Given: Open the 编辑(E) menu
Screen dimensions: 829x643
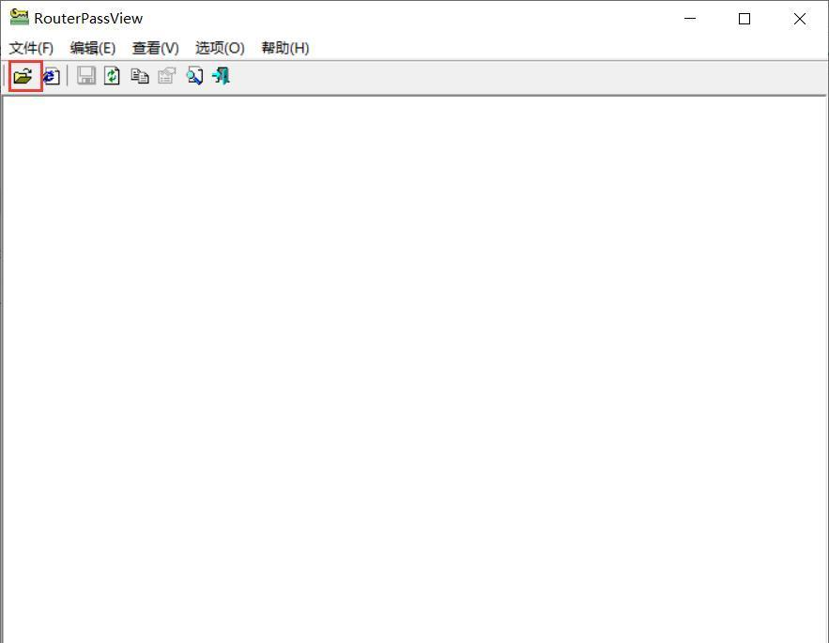Looking at the screenshot, I should point(92,48).
